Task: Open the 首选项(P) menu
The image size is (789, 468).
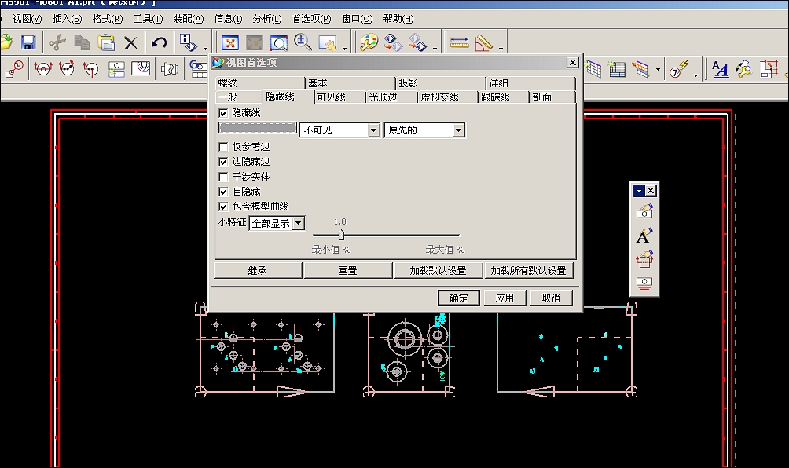Action: click(x=311, y=19)
